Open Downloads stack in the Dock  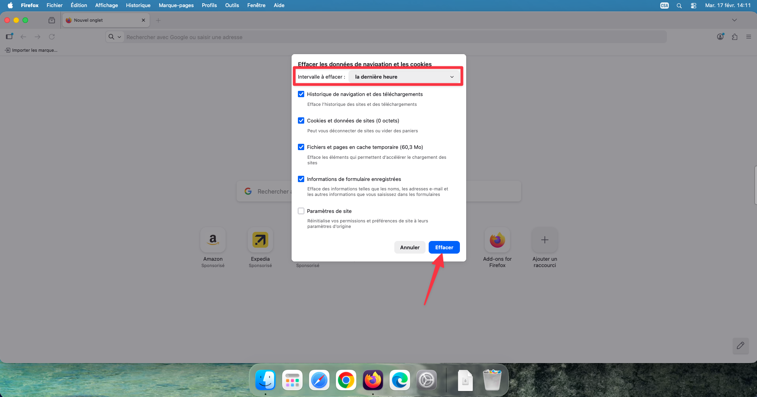[465, 380]
